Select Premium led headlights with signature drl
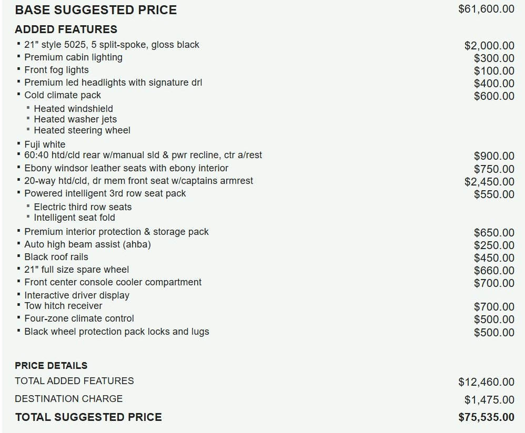 click(113, 83)
